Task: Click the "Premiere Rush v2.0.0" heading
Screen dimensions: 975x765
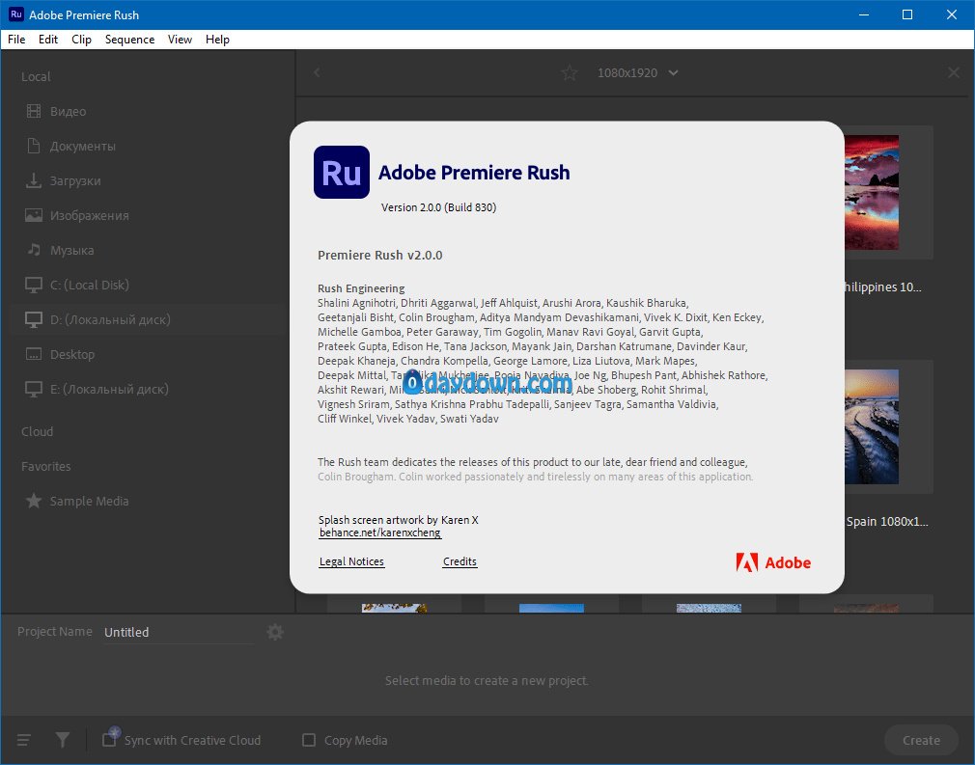Action: [x=380, y=255]
